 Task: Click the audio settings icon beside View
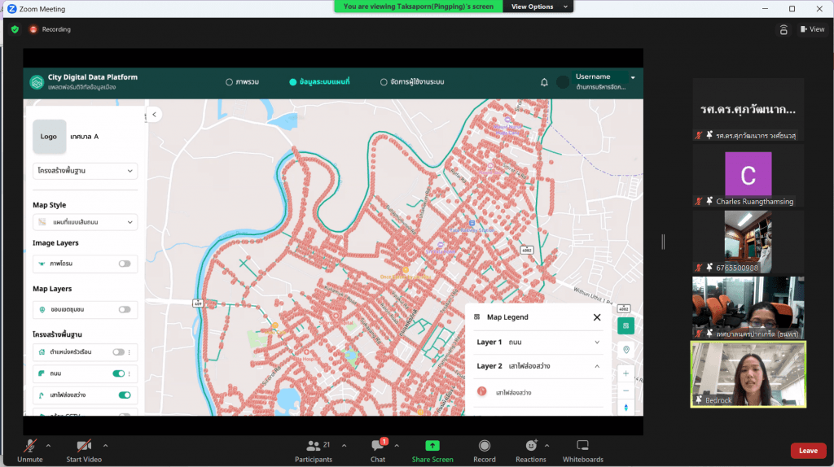784,30
